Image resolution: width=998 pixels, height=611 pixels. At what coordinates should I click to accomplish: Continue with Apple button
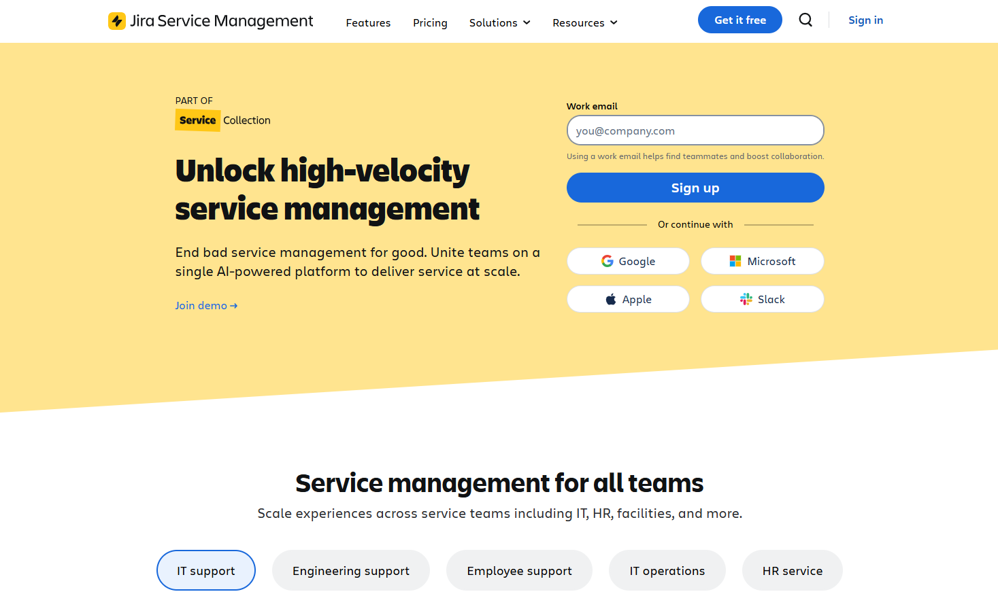(628, 299)
